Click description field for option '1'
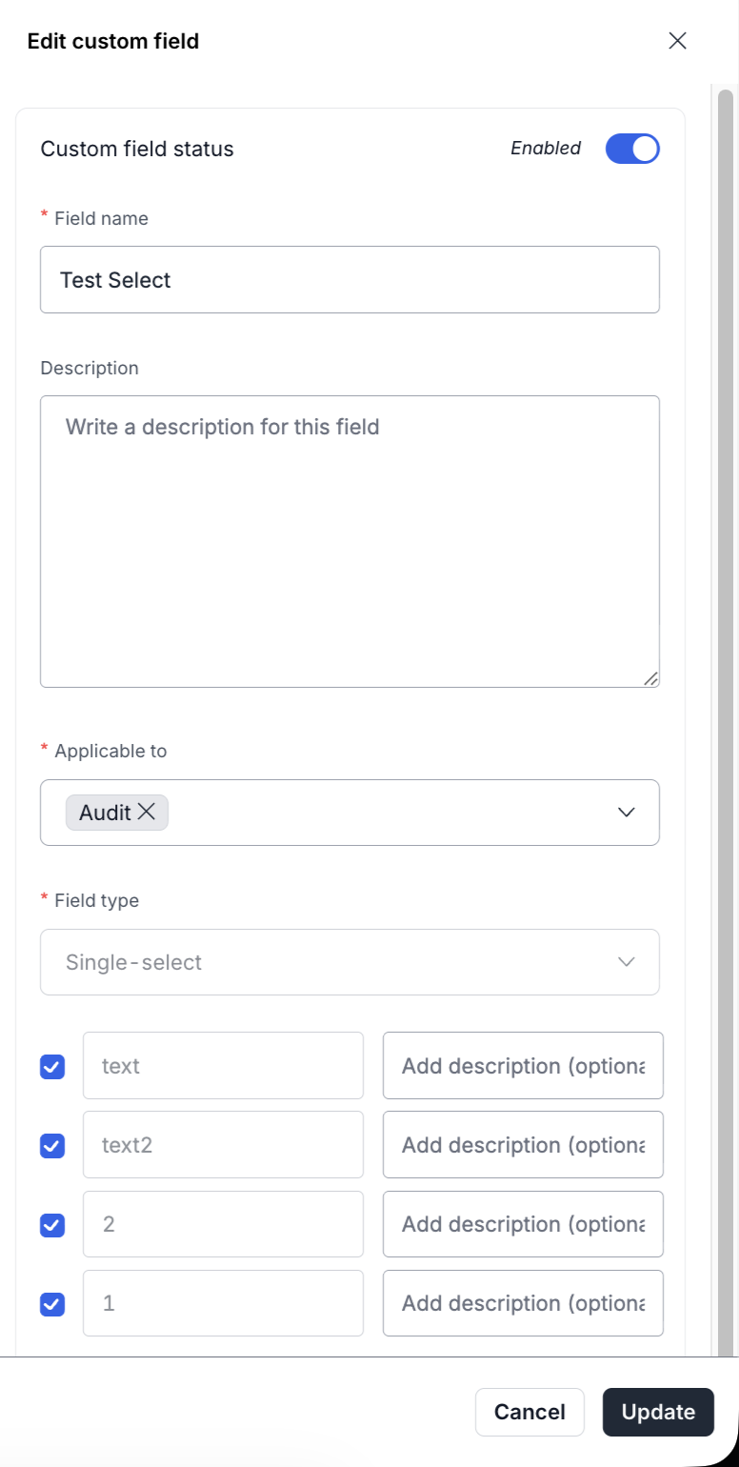739x1467 pixels. (x=523, y=1303)
